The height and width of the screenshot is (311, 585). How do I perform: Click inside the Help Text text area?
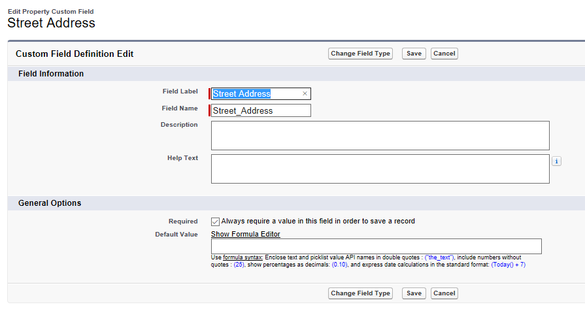click(380, 169)
